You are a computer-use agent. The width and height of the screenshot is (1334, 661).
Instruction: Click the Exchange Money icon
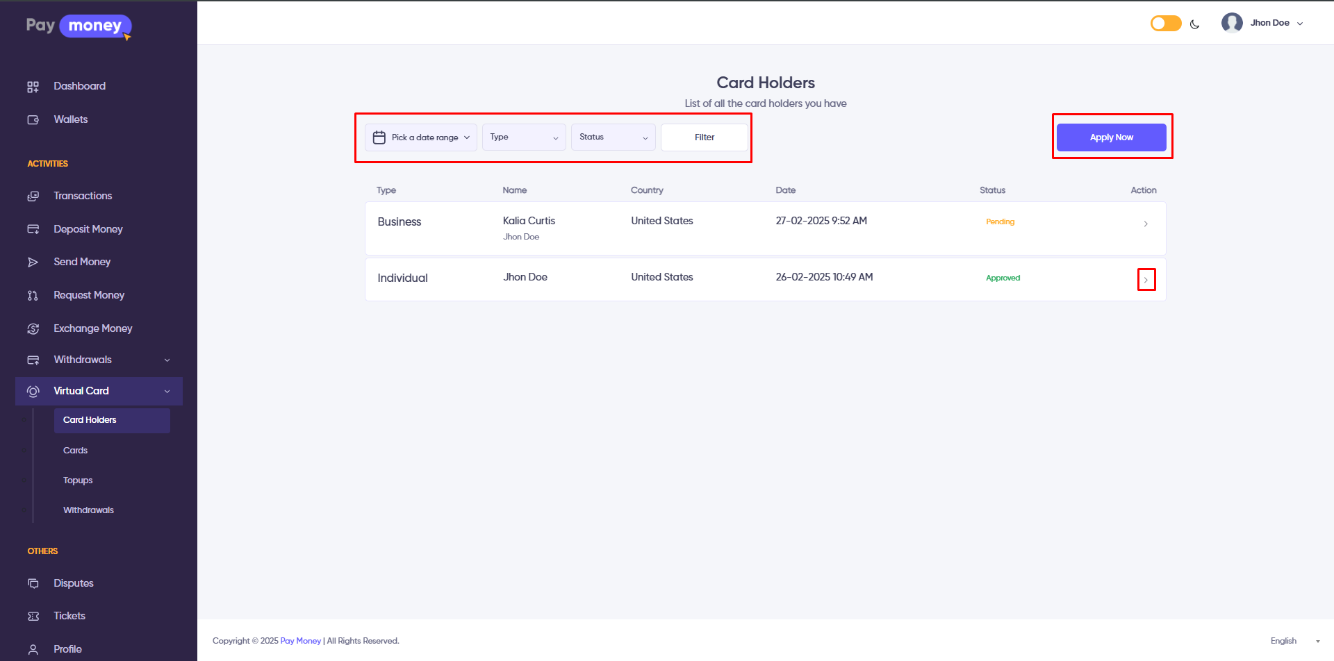point(33,329)
